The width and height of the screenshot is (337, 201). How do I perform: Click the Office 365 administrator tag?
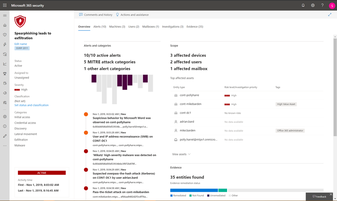tap(290, 131)
